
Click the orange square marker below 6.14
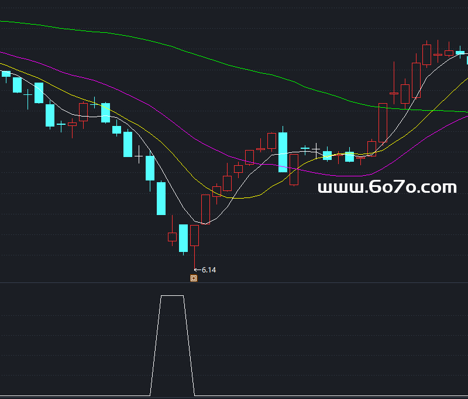(x=194, y=278)
